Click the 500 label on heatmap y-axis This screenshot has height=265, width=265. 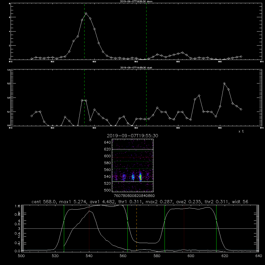tap(108, 190)
